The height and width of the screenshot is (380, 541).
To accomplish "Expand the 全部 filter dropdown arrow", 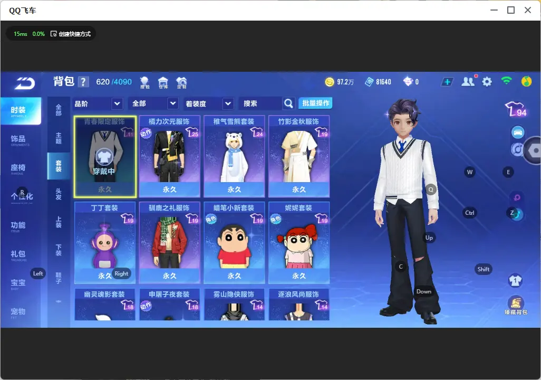I will [x=173, y=103].
